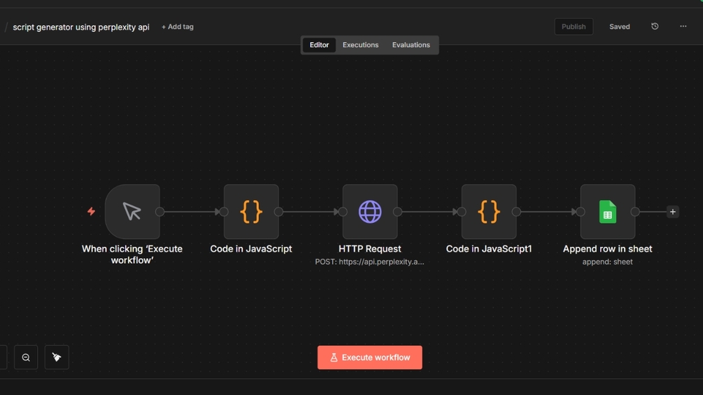The width and height of the screenshot is (703, 395).
Task: Click the Execute workflow button
Action: tap(369, 357)
